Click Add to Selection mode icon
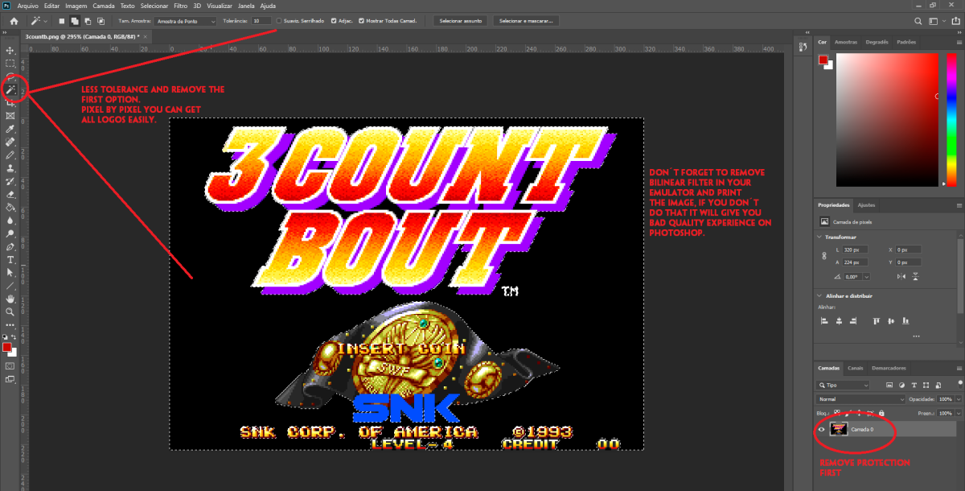 point(75,21)
